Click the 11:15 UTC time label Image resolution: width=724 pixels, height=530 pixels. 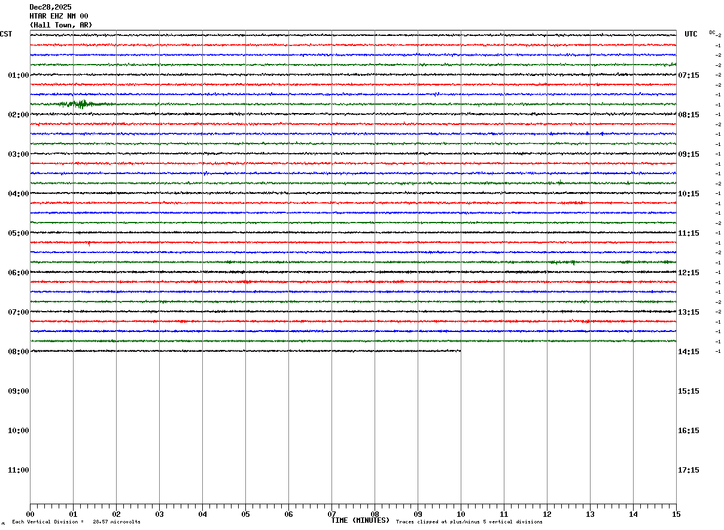coord(689,233)
